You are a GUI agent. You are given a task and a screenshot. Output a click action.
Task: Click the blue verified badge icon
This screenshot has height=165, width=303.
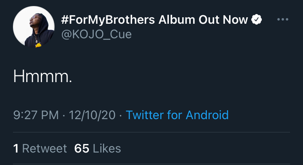click(257, 19)
